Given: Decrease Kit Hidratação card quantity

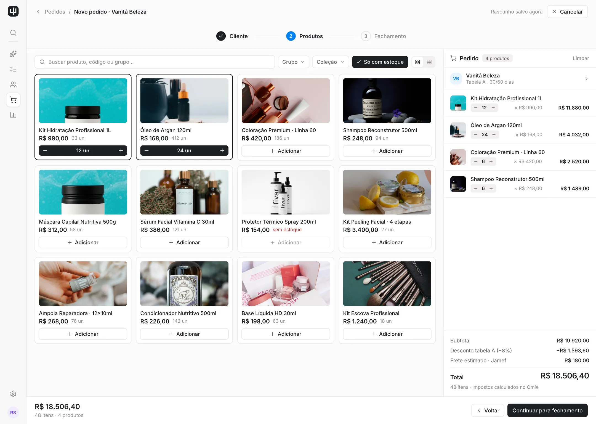Looking at the screenshot, I should 45,150.
